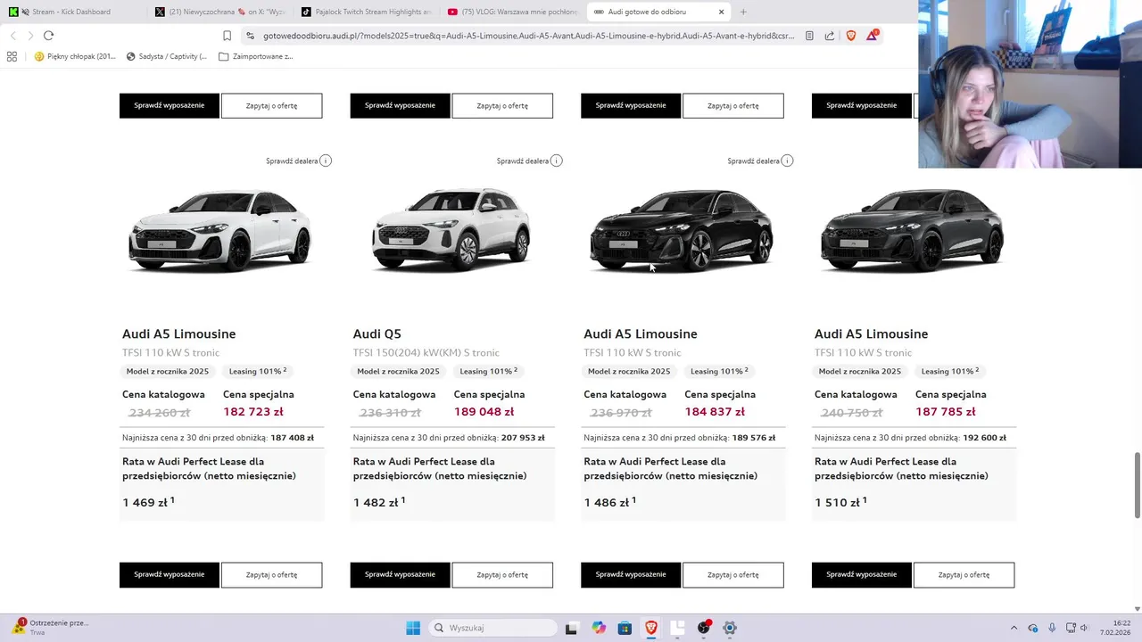
Task: Go back with the browser back arrow
Action: click(x=12, y=36)
